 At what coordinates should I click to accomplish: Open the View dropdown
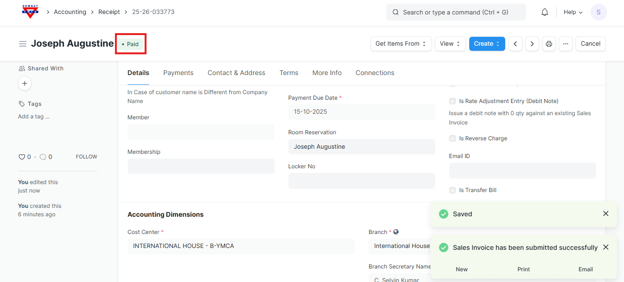[450, 44]
